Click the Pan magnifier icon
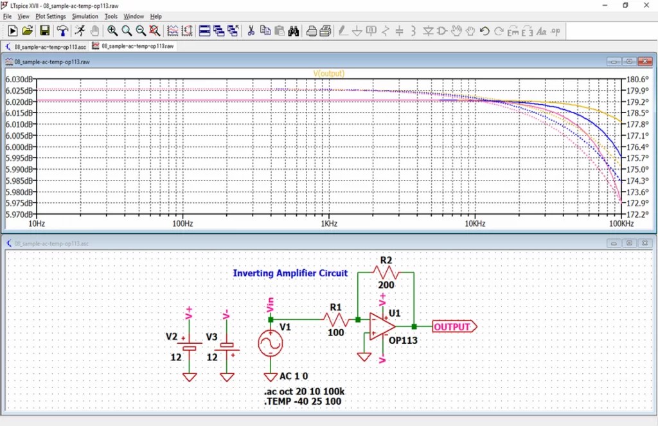 coord(127,31)
